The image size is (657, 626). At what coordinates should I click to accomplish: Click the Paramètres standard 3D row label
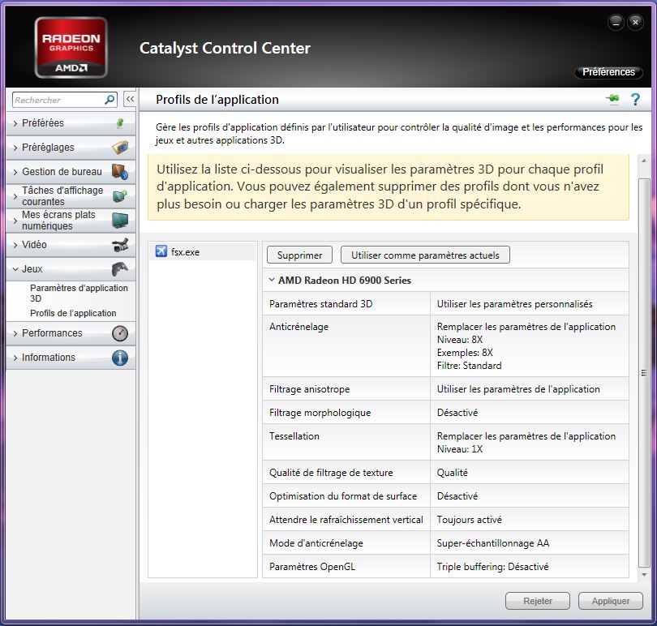pos(320,304)
